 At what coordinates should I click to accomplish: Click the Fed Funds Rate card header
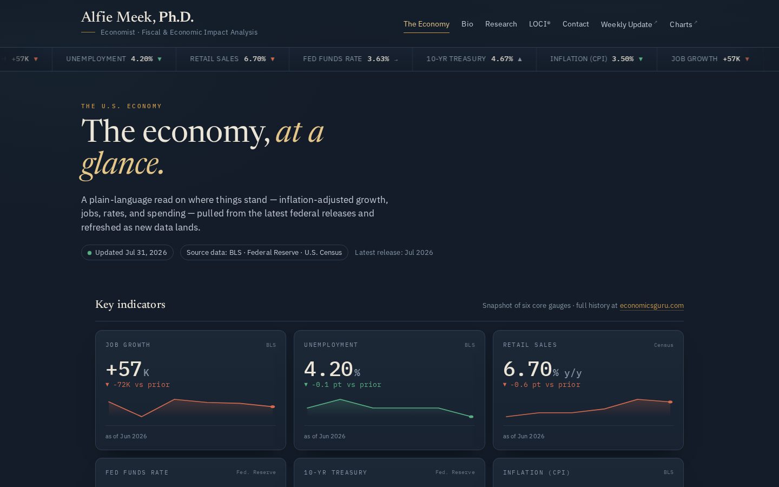click(190, 472)
